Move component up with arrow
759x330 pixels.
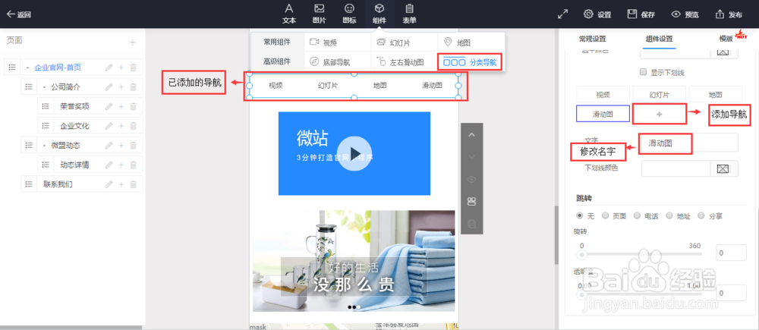pos(471,135)
